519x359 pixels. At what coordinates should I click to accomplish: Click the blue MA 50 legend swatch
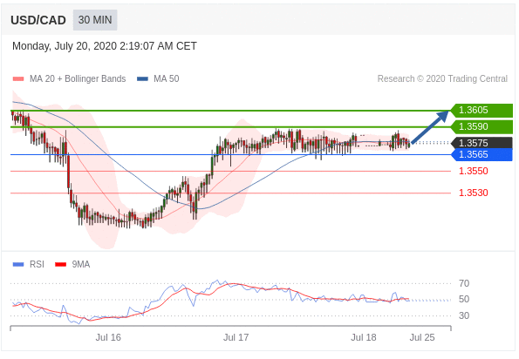142,78
